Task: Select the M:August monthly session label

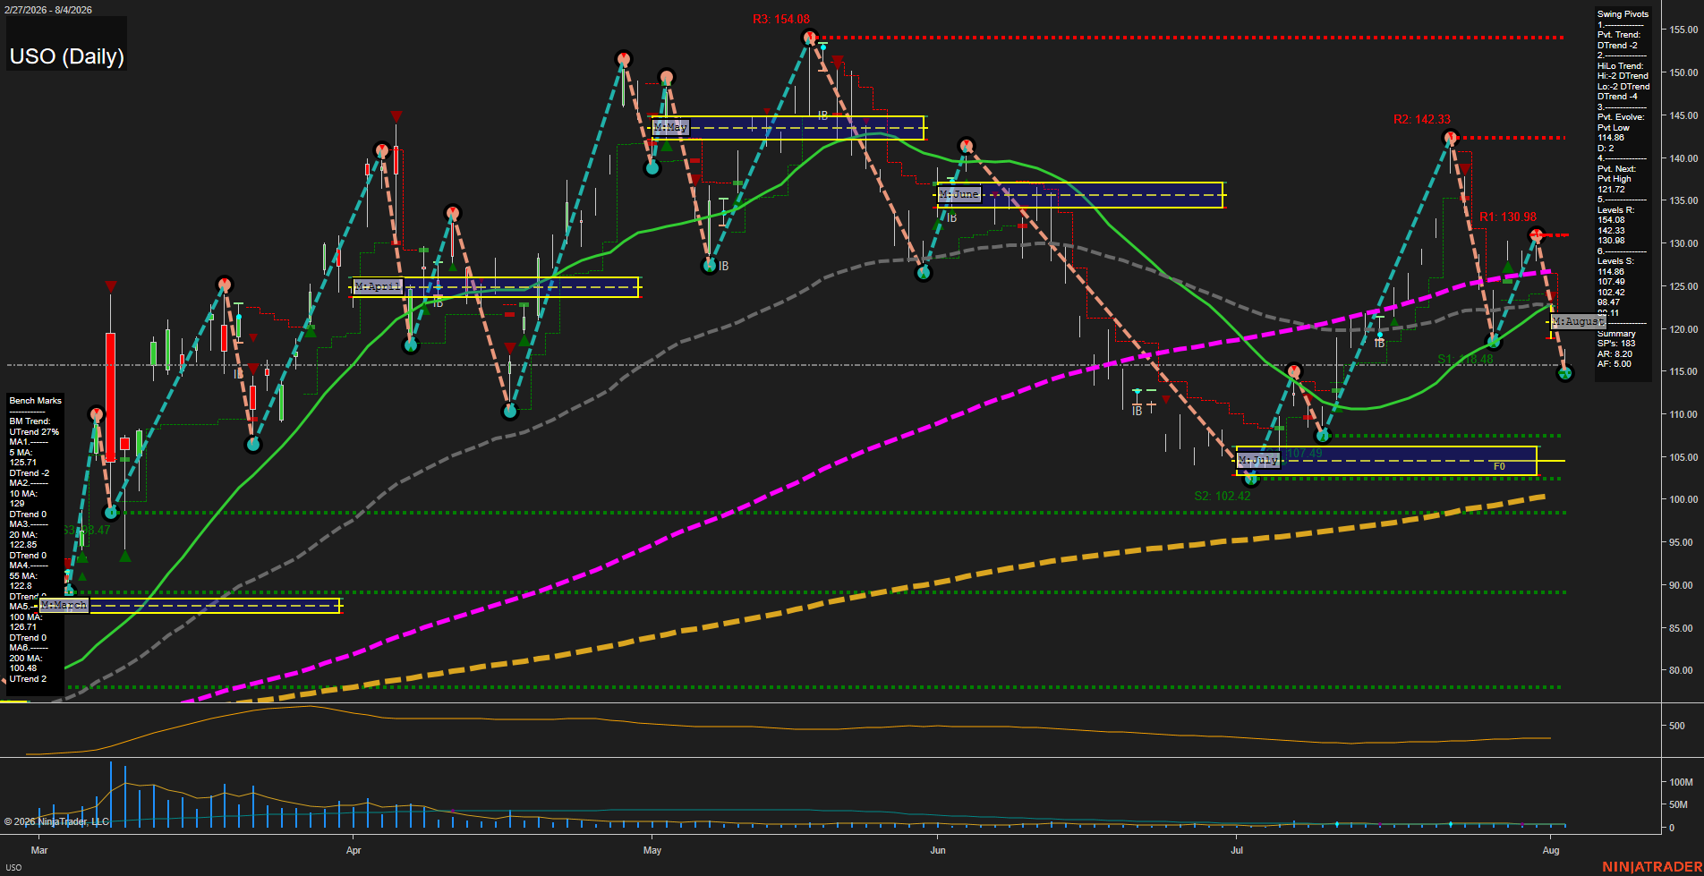Action: coord(1579,320)
